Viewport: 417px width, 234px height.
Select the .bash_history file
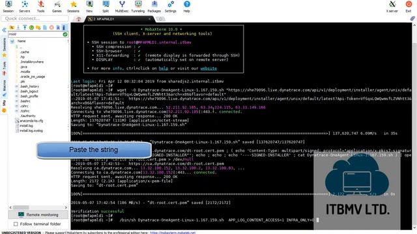click(29, 86)
